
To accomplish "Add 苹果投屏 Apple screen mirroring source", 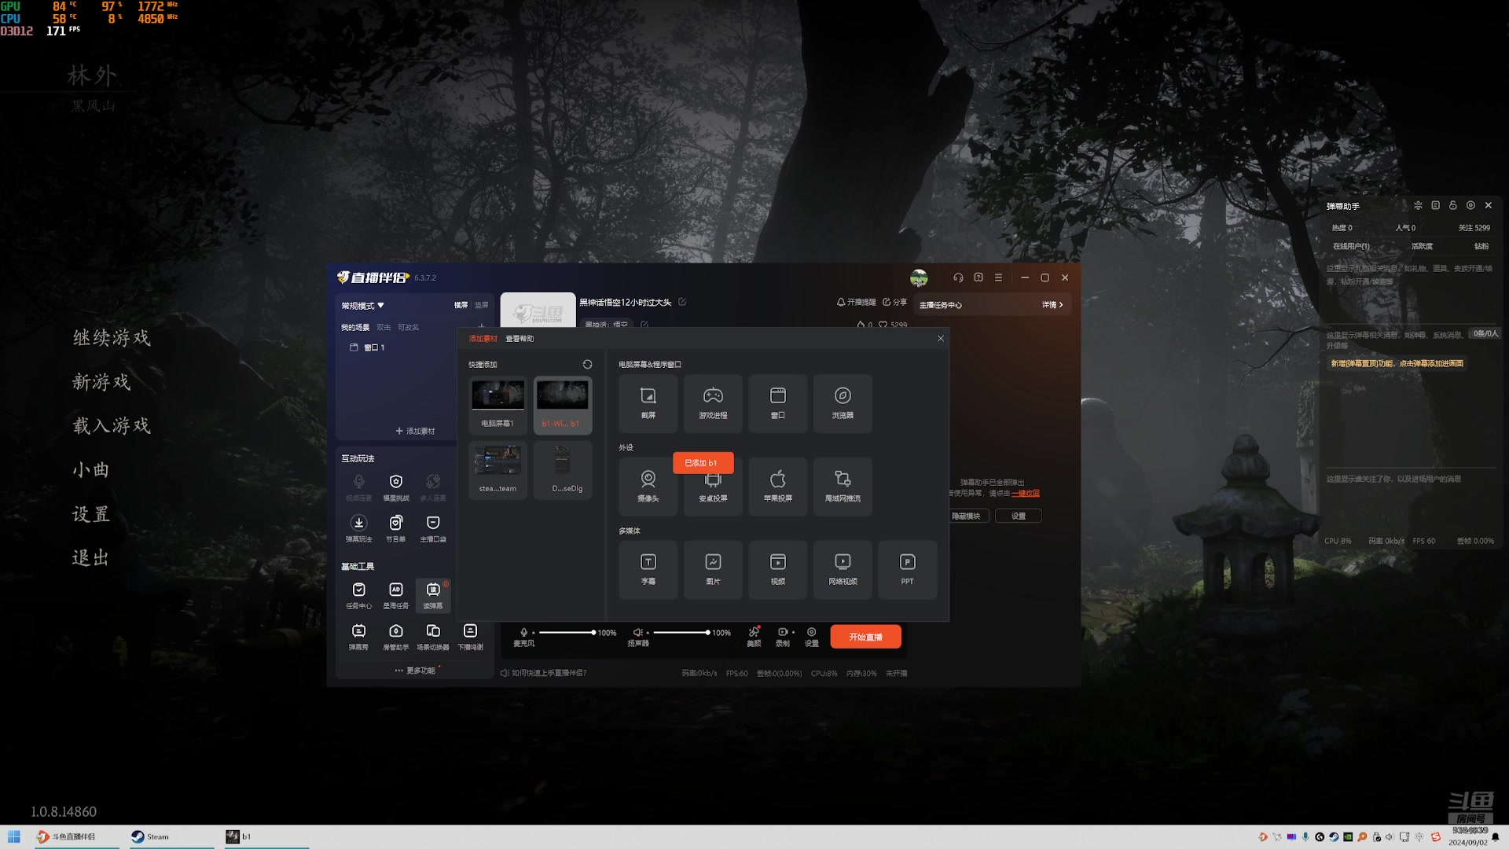I will pyautogui.click(x=777, y=487).
